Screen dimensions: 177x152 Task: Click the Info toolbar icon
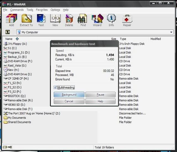(111, 18)
